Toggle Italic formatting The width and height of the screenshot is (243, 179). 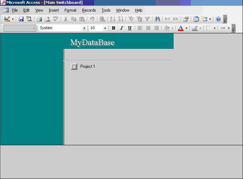[x=122, y=28]
